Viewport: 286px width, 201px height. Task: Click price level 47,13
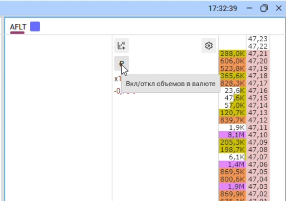point(258,113)
